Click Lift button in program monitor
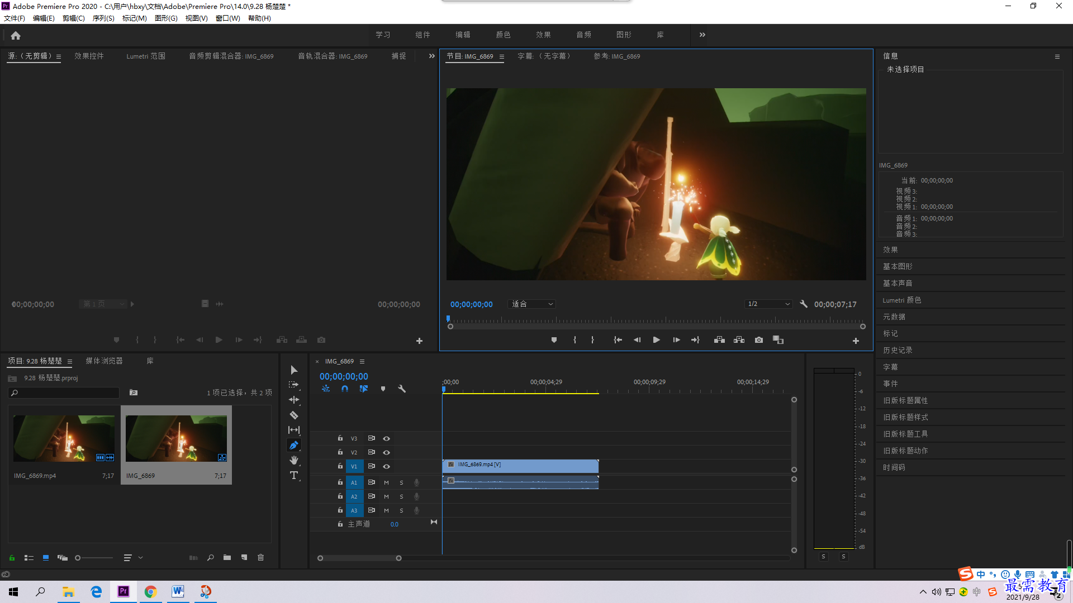This screenshot has width=1073, height=603. 719,340
